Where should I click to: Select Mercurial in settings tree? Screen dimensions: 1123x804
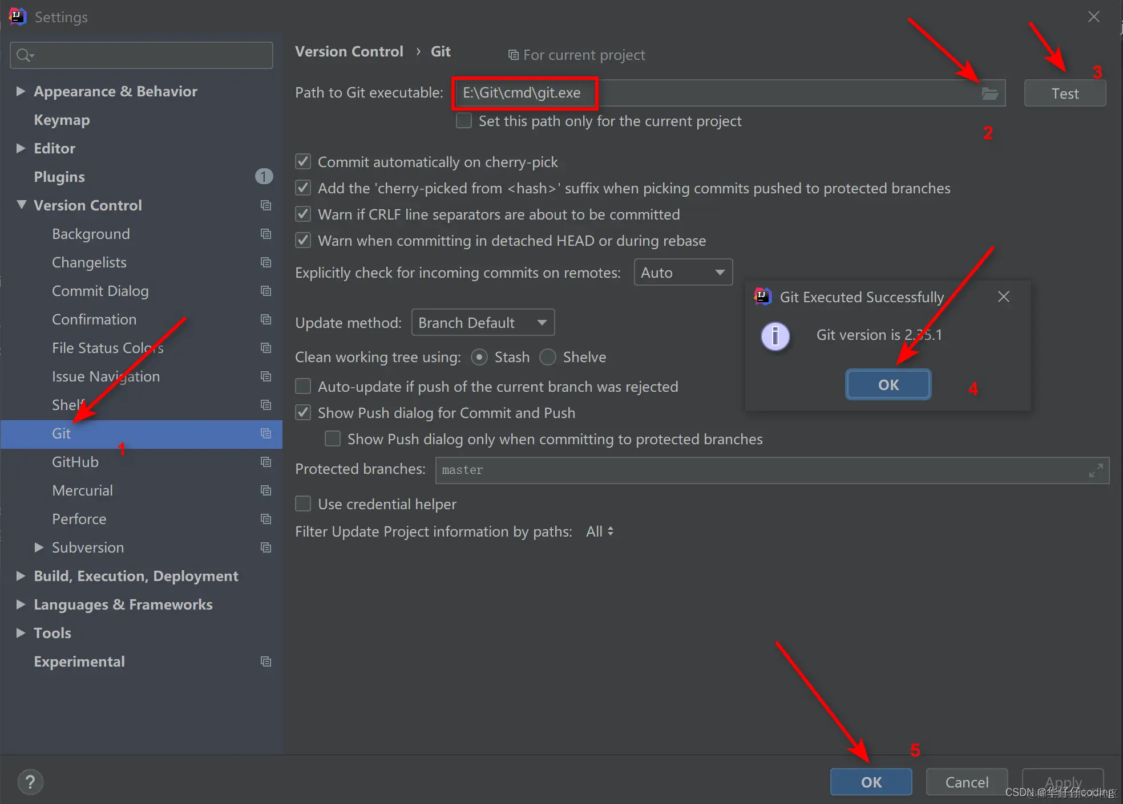pyautogui.click(x=82, y=490)
